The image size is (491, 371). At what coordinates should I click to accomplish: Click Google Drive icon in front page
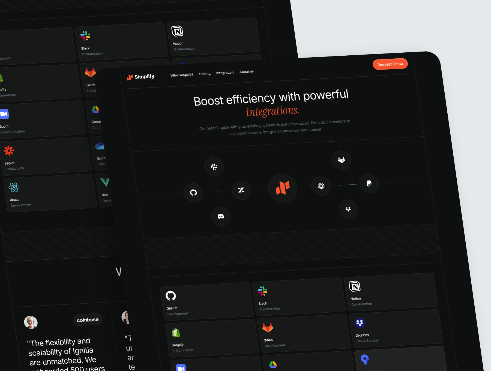[273, 364]
